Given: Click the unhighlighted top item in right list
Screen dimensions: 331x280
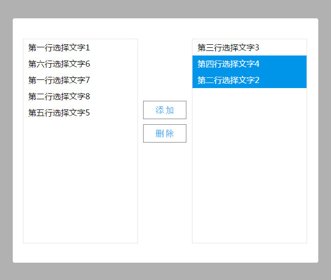Looking at the screenshot, I should tap(229, 48).
